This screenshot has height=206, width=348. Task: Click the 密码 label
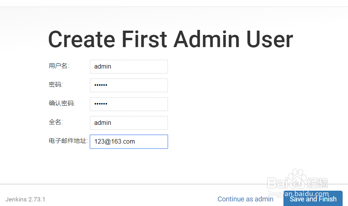56,85
